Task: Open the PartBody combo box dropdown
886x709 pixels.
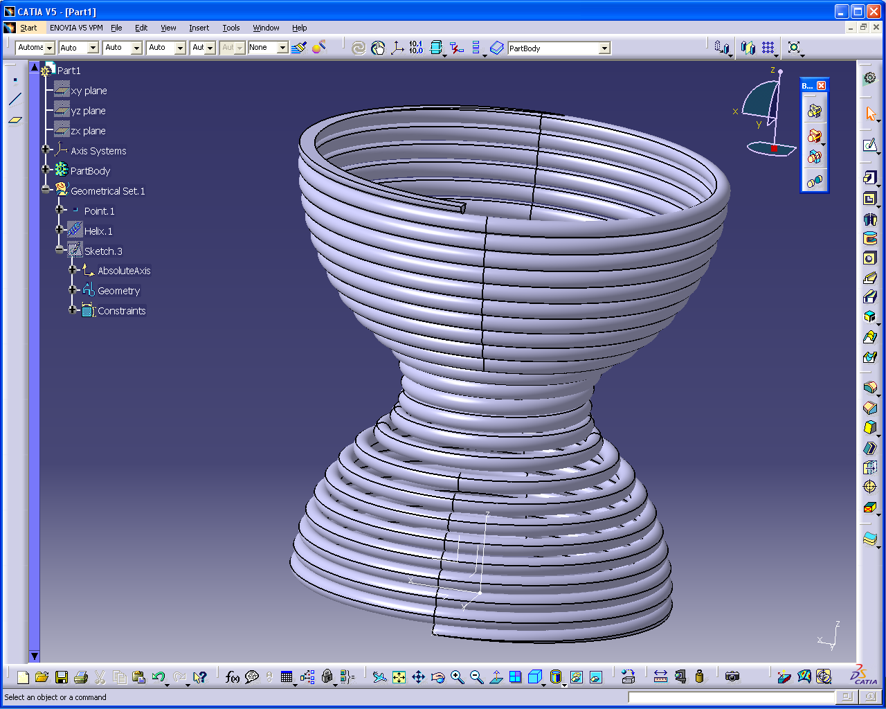Action: tap(604, 48)
